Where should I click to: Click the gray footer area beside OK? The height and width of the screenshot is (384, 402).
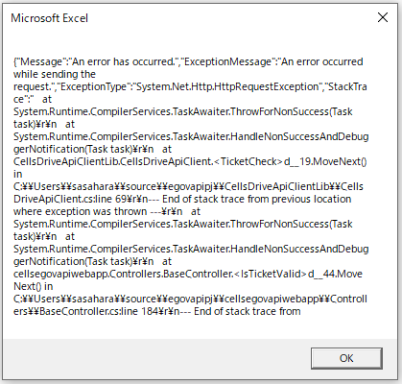[x=156, y=358]
